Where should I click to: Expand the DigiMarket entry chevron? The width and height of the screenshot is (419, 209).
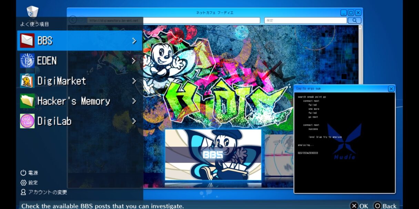[x=134, y=81]
